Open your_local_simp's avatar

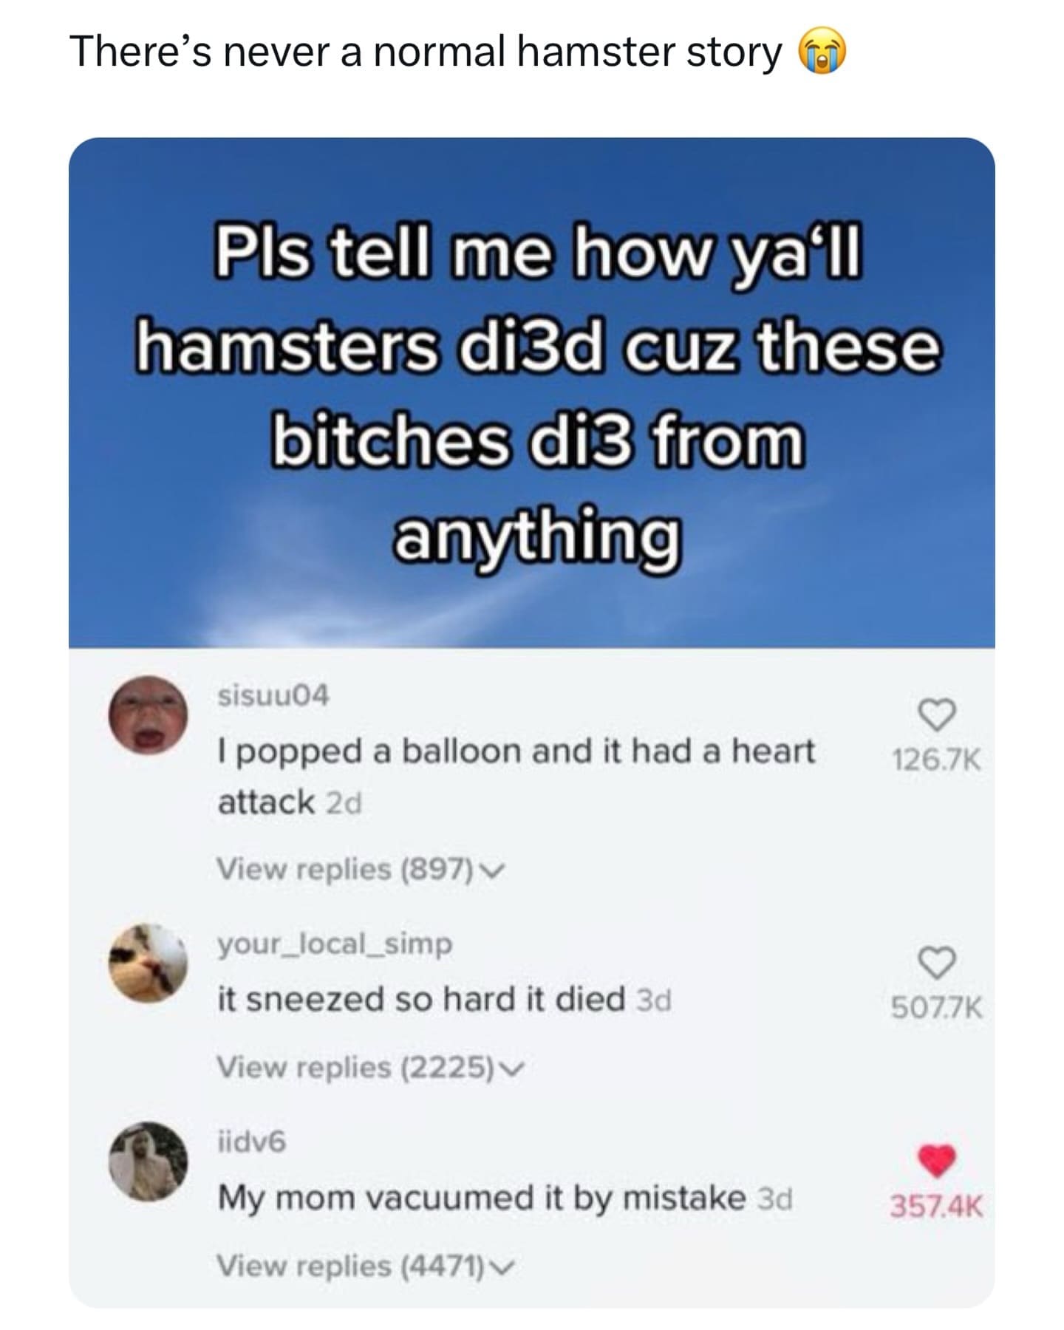tap(148, 963)
